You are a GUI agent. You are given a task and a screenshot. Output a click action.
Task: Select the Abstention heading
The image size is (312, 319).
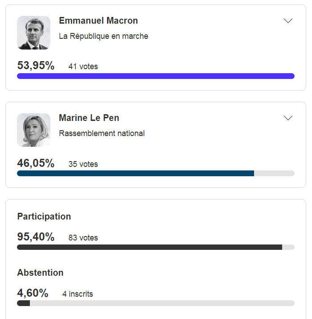click(40, 273)
